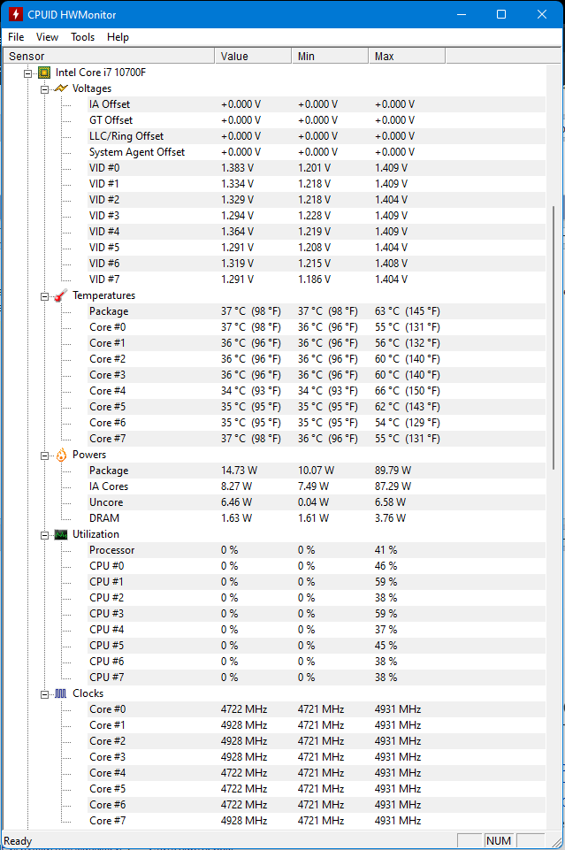Click the Utilization monitor icon
The image size is (565, 850).
[x=61, y=534]
